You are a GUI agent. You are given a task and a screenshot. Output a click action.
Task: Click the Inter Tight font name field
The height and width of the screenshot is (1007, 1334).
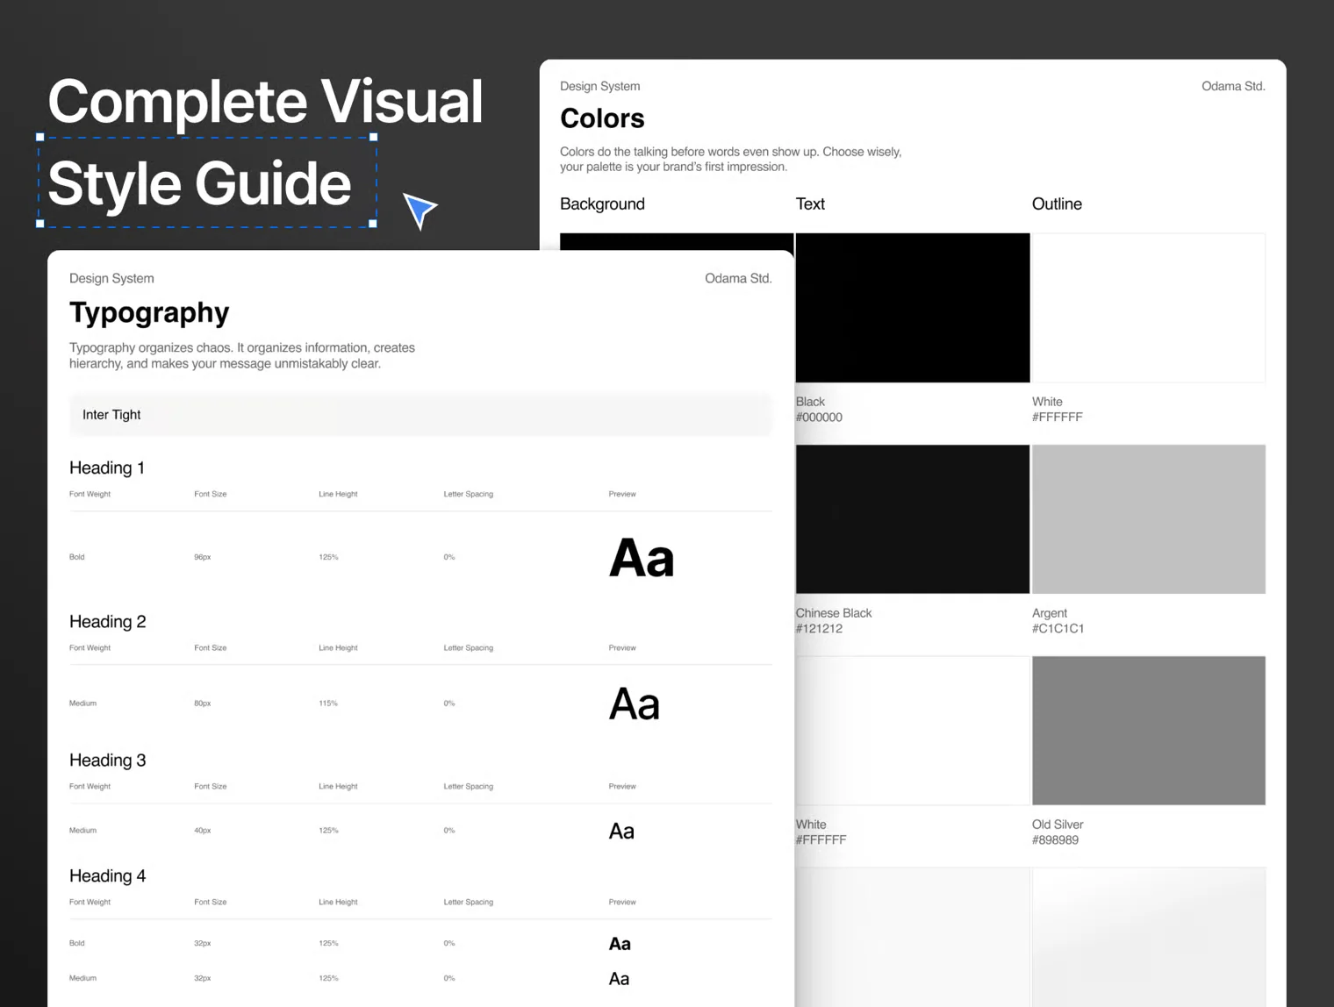click(420, 415)
